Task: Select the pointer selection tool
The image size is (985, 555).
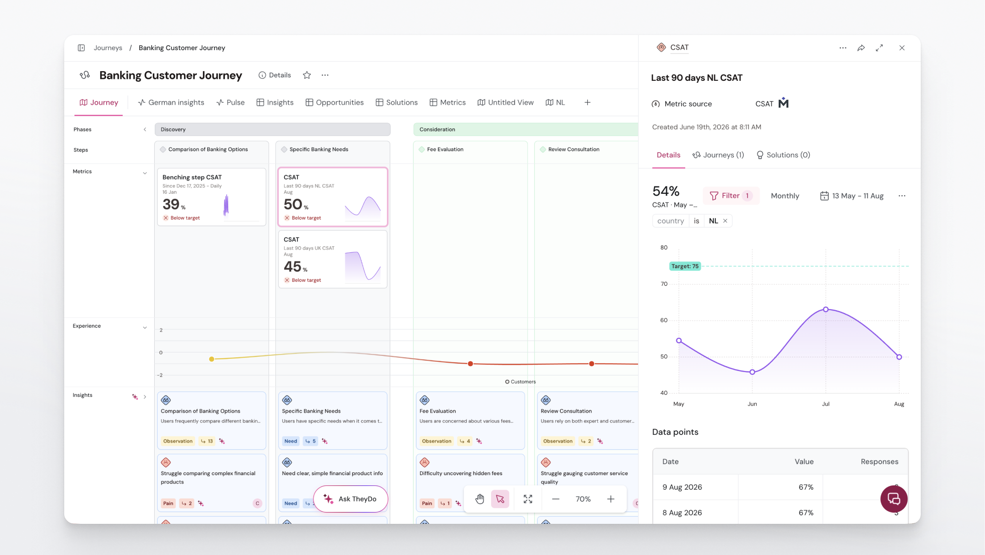Action: pyautogui.click(x=500, y=499)
